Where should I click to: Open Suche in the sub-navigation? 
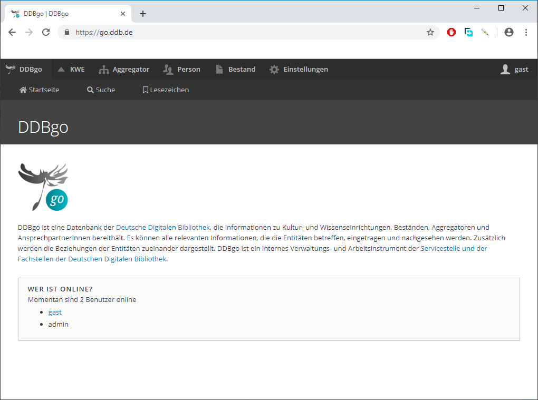click(x=101, y=90)
